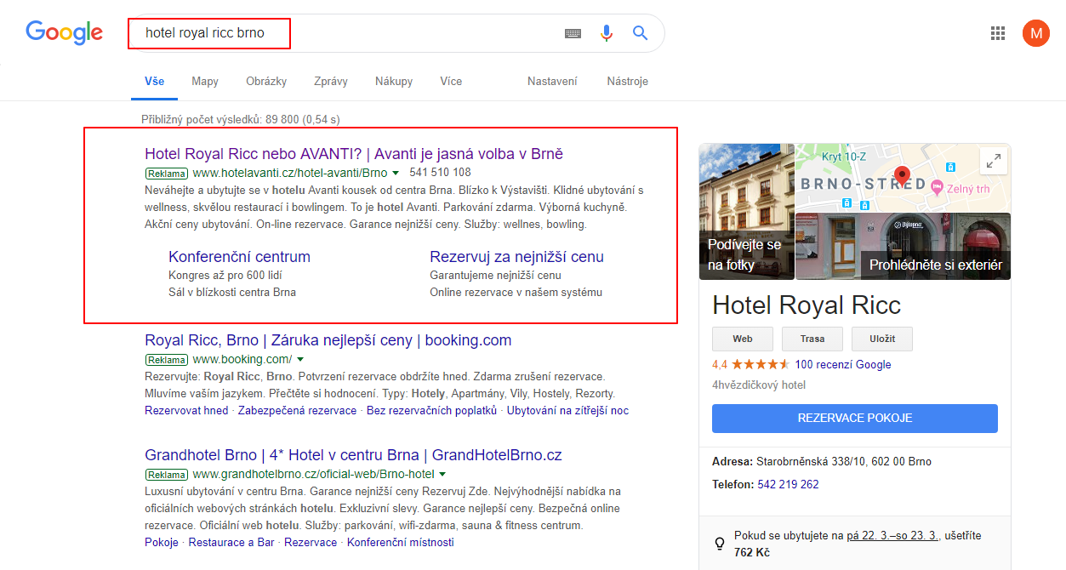Expand the map with the fullscreen icon
Image resolution: width=1066 pixels, height=570 pixels.
[993, 161]
